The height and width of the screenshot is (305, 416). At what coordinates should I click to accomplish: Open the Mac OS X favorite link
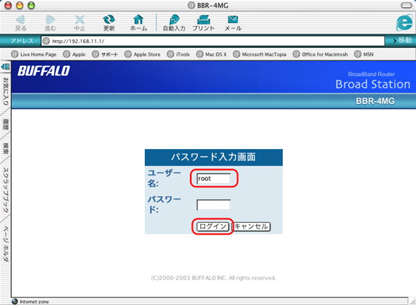[211, 54]
